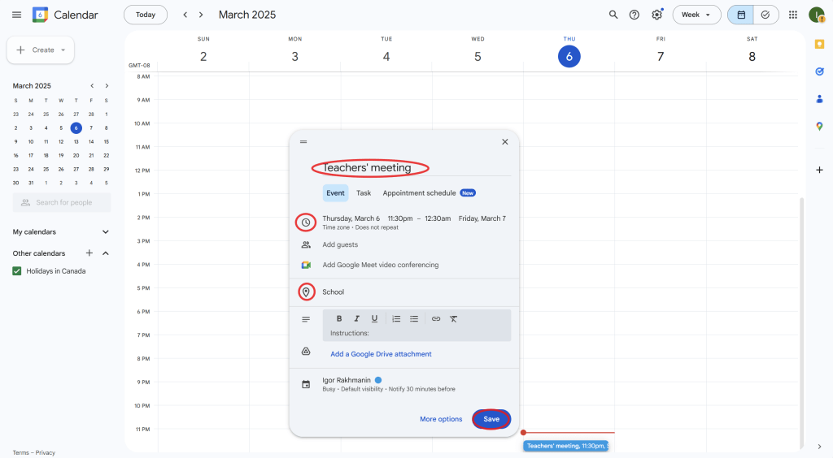
Task: Open Google Maps from side panel
Action: pyautogui.click(x=819, y=126)
